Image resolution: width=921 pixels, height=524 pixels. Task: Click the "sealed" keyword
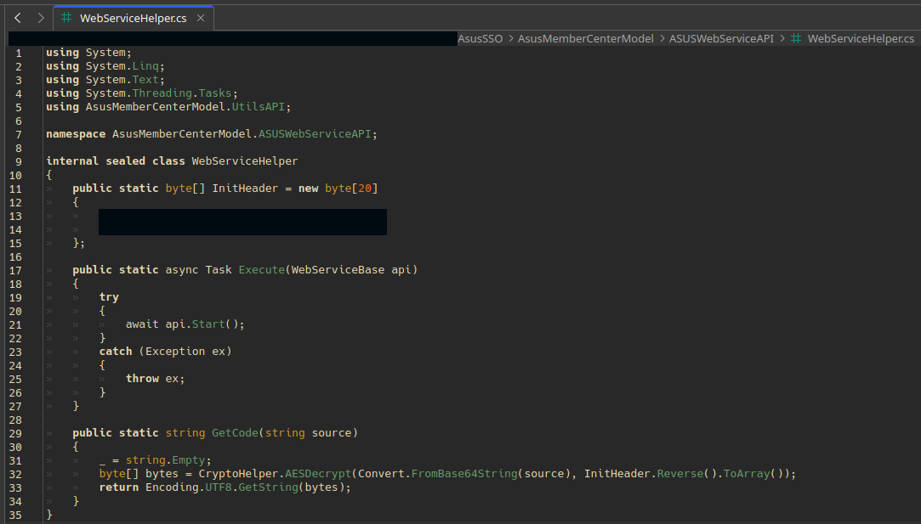[x=125, y=161]
